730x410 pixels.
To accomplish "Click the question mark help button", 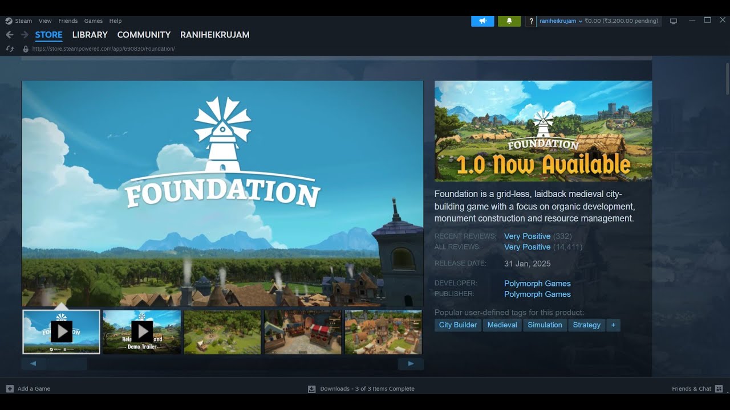I will pos(531,21).
